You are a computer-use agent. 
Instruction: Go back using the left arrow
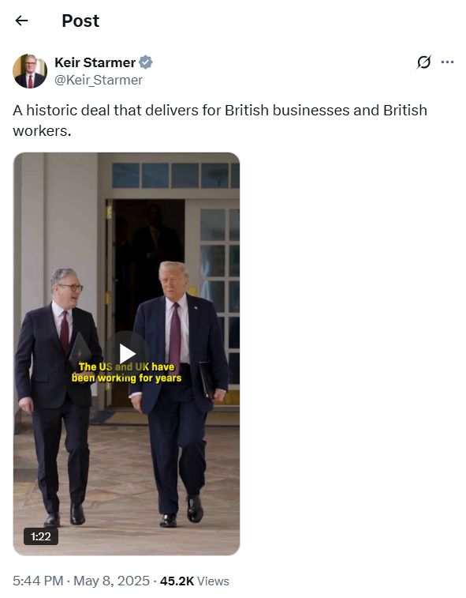point(22,21)
